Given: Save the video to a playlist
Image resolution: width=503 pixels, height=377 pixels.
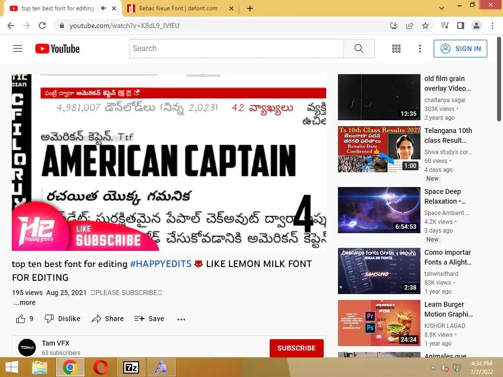Looking at the screenshot, I should (x=149, y=319).
